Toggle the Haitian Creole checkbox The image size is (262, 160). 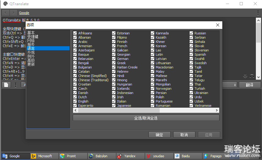pos(114,67)
